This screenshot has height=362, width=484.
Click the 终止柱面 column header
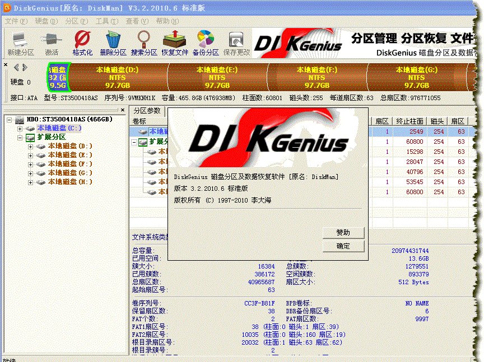point(409,121)
